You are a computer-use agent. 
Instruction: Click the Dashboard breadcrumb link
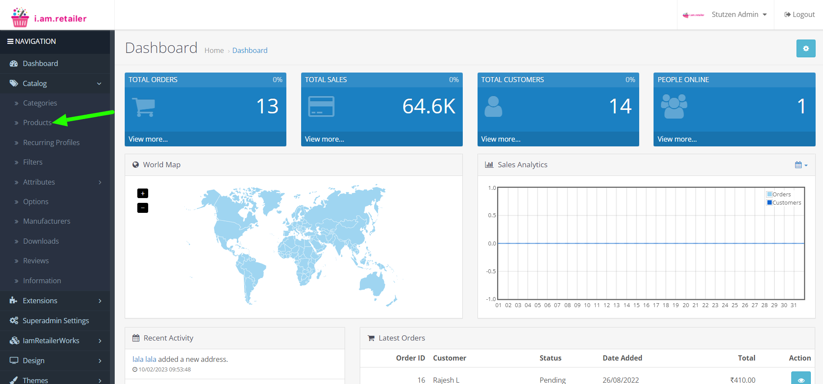[x=250, y=50]
